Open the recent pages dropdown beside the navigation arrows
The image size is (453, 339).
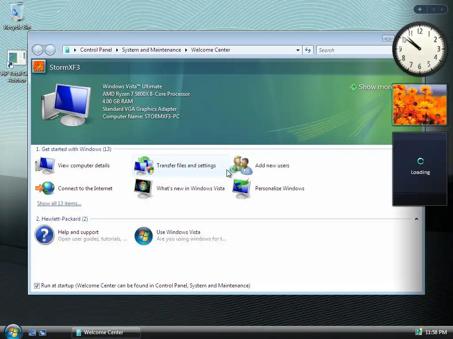pos(59,50)
